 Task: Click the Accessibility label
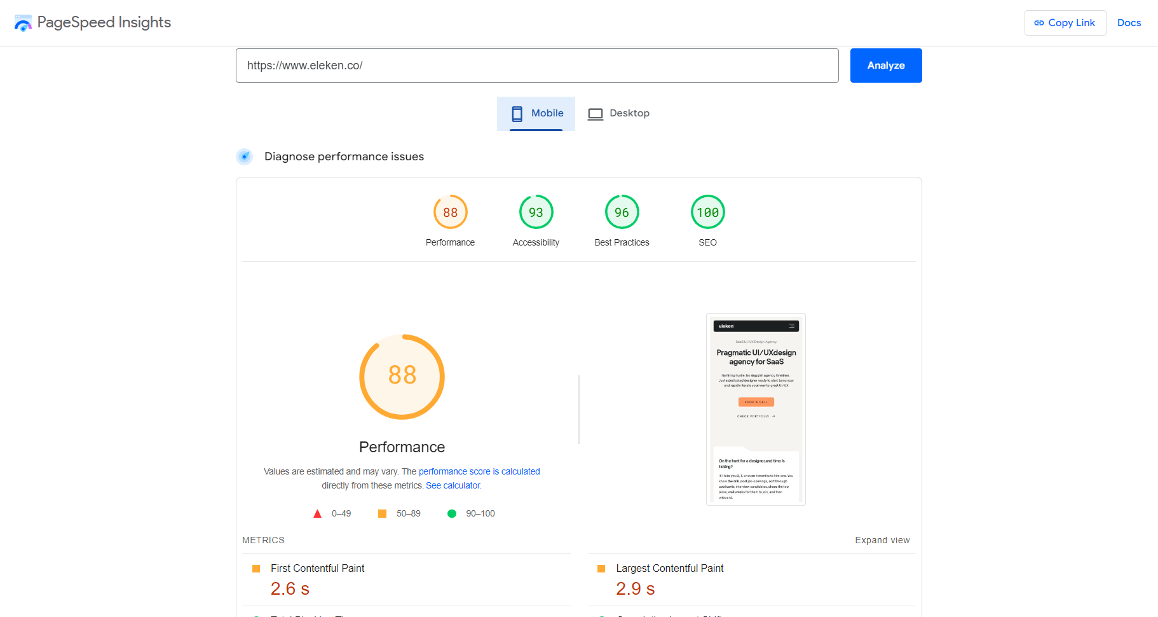pos(536,242)
